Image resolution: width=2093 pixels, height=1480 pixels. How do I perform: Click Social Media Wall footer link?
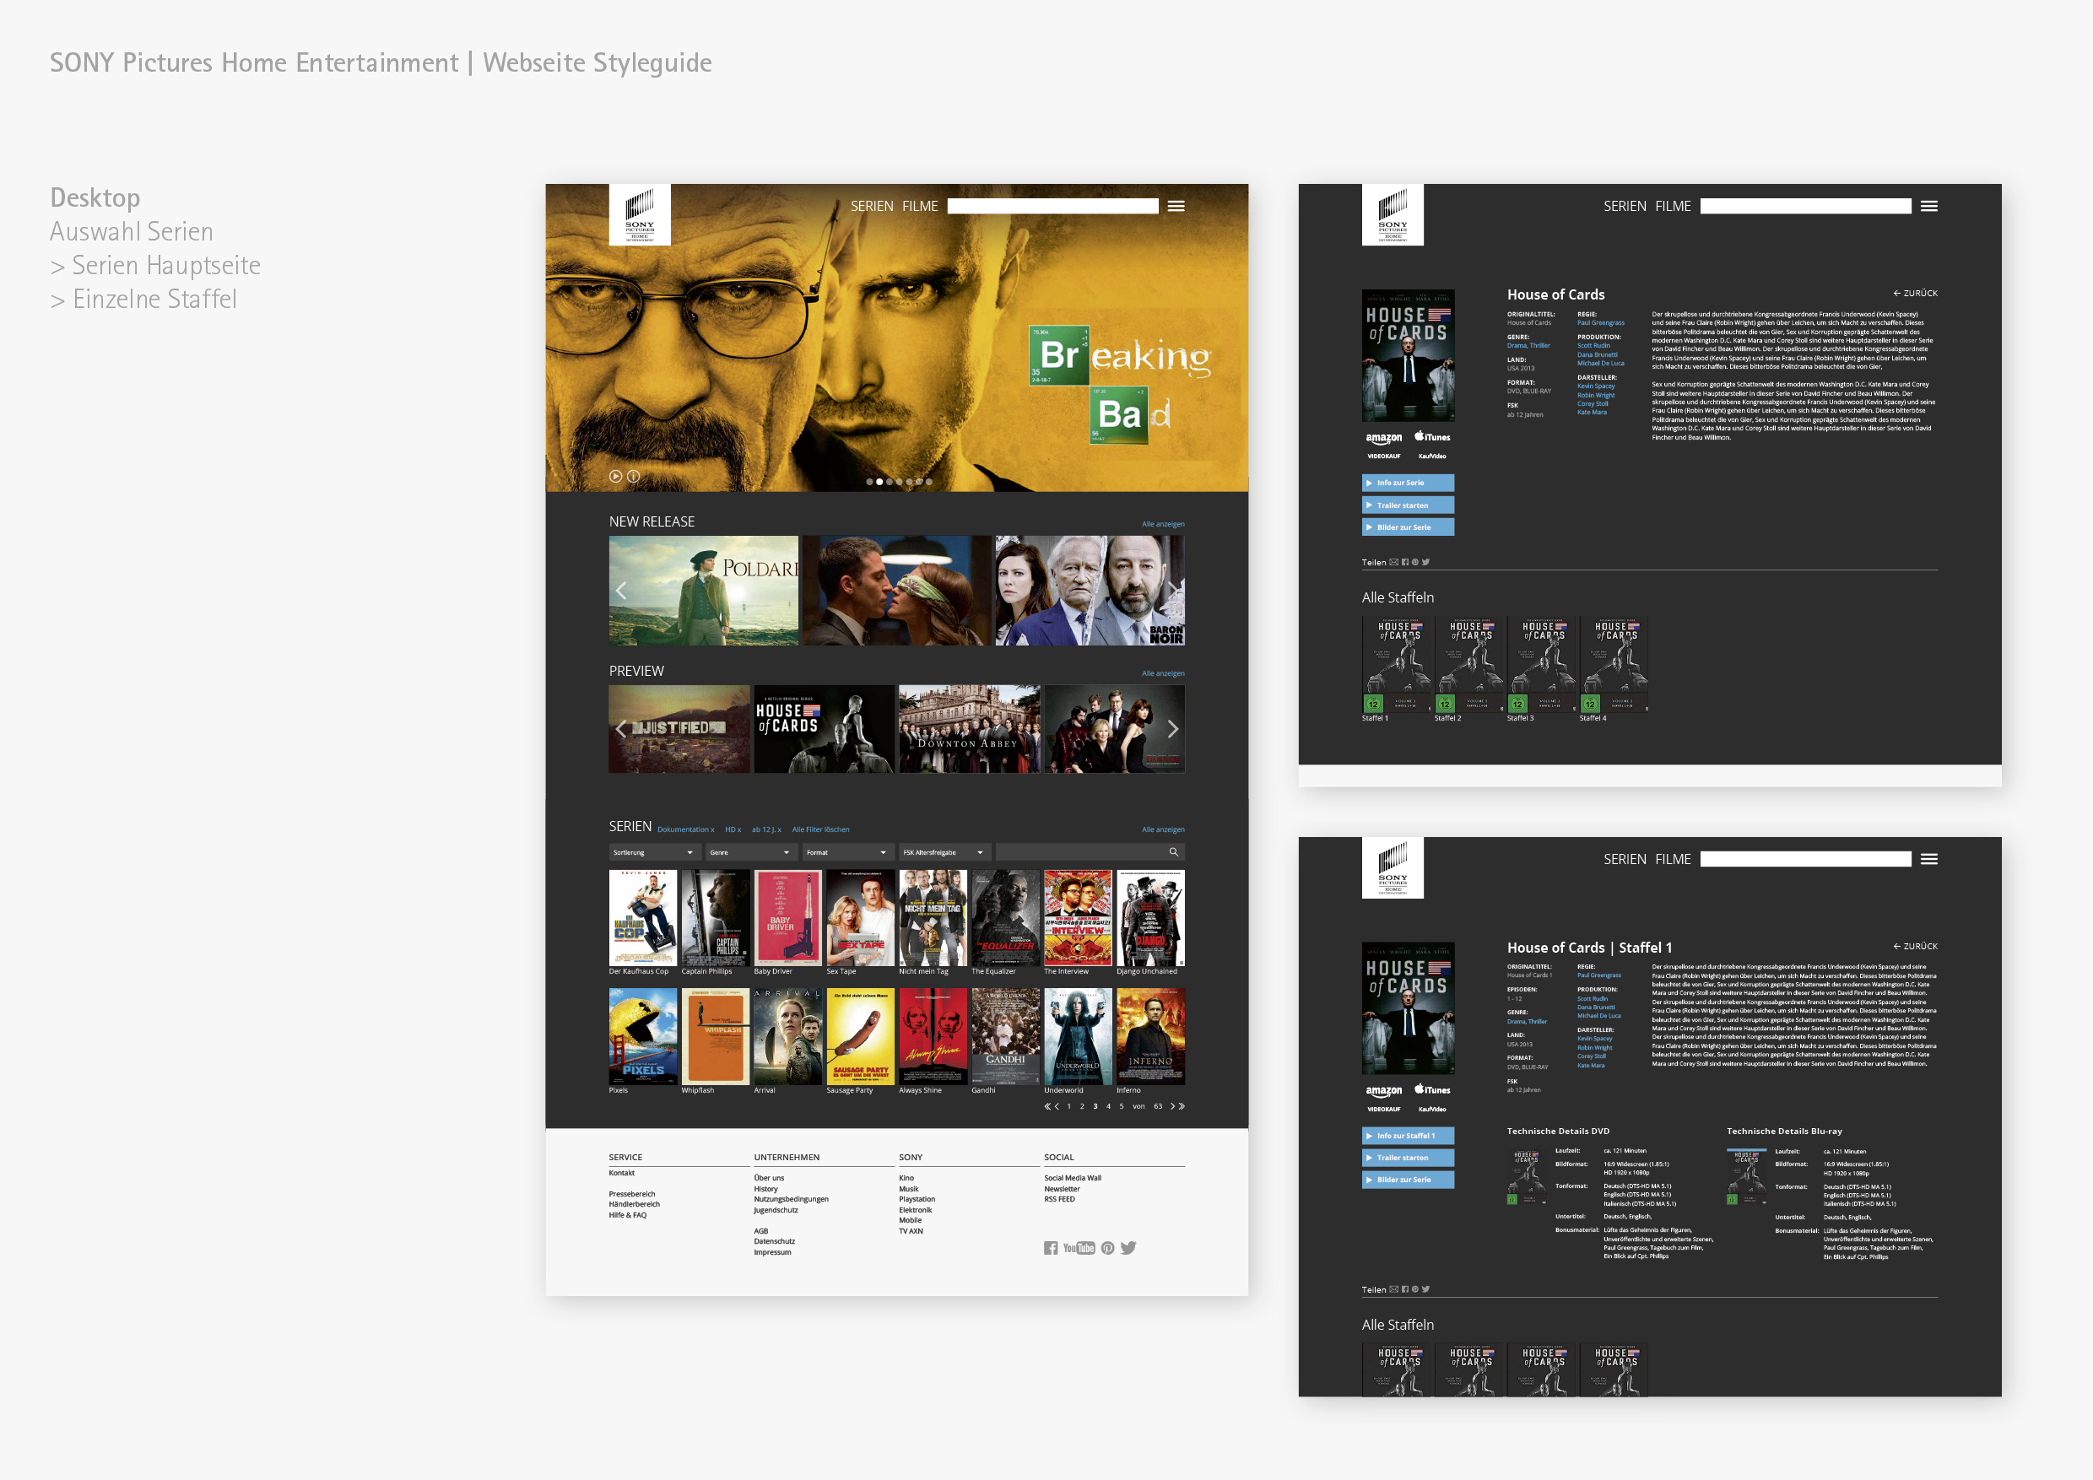1072,1179
